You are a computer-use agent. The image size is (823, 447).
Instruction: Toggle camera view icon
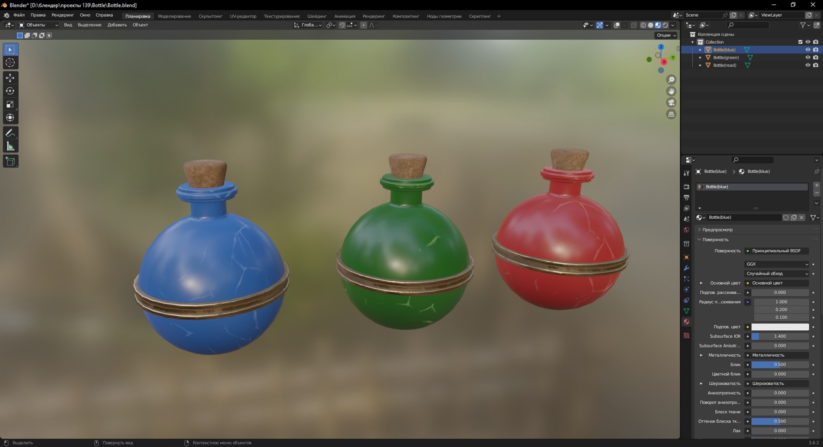coord(671,103)
